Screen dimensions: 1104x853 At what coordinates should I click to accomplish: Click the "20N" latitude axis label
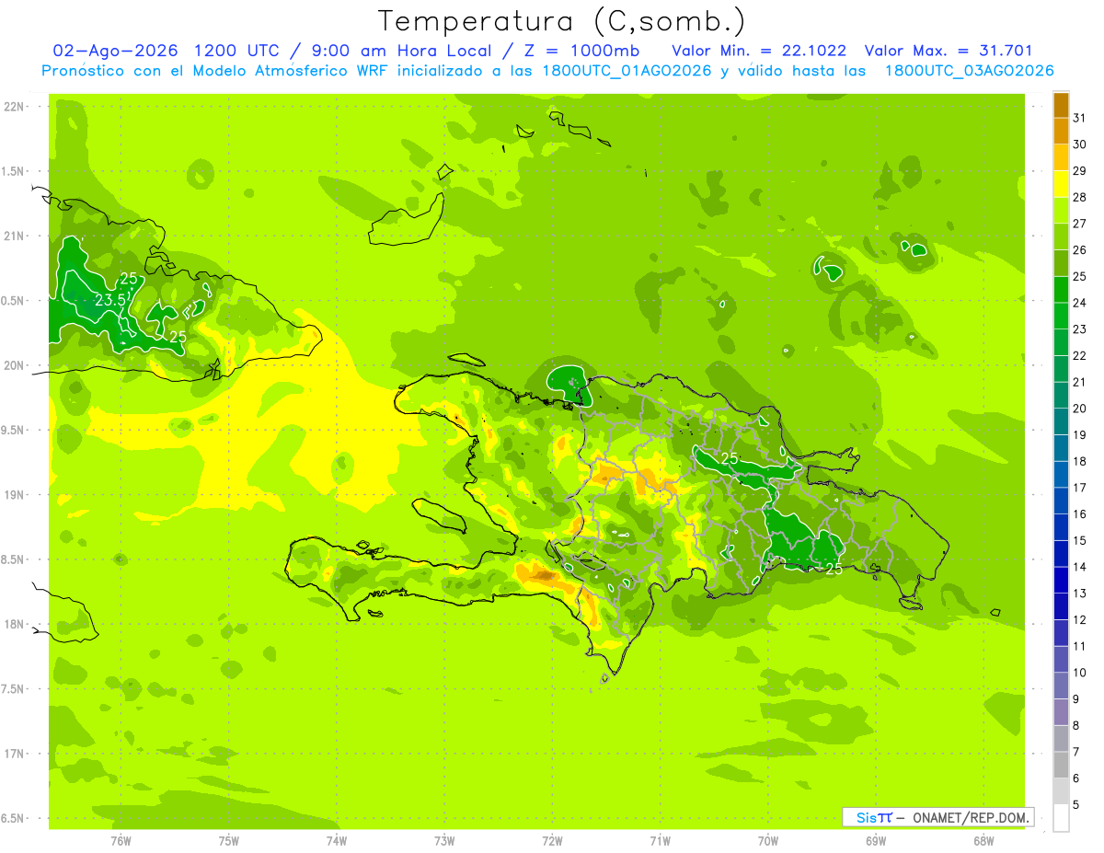click(x=14, y=365)
